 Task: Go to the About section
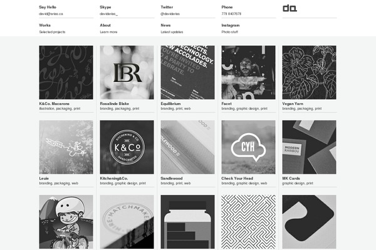pos(108,28)
